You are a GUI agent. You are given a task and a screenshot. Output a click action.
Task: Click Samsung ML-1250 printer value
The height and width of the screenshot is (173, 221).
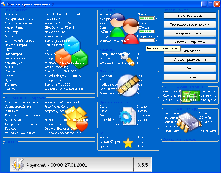57,85
